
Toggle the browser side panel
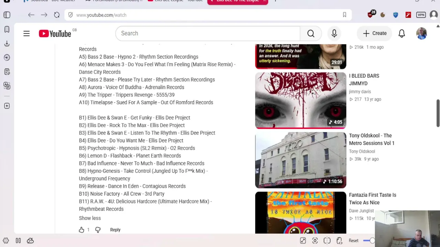[x=7, y=15]
